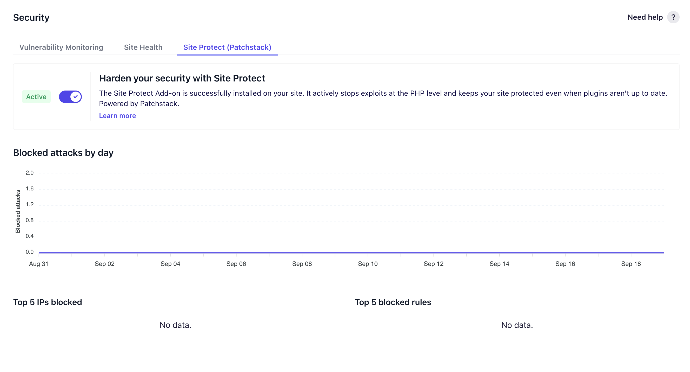Click Sep 04 on the chart axis

point(170,264)
